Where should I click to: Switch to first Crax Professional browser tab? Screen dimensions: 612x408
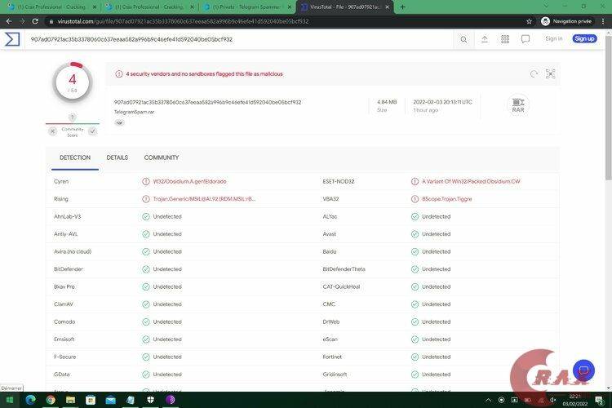tap(51, 7)
